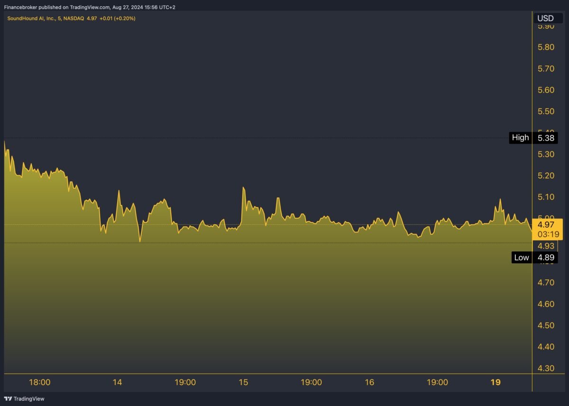The height and width of the screenshot is (406, 569).
Task: Click the Financebroker published on TradingView.com caption
Action: (x=90, y=8)
